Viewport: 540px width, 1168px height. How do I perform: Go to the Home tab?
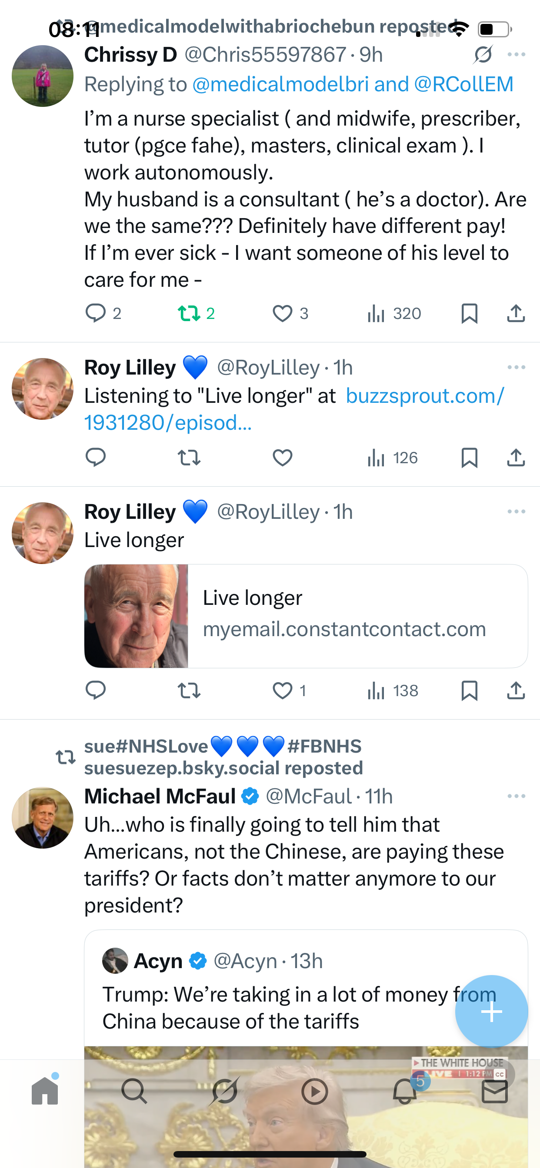click(45, 1091)
